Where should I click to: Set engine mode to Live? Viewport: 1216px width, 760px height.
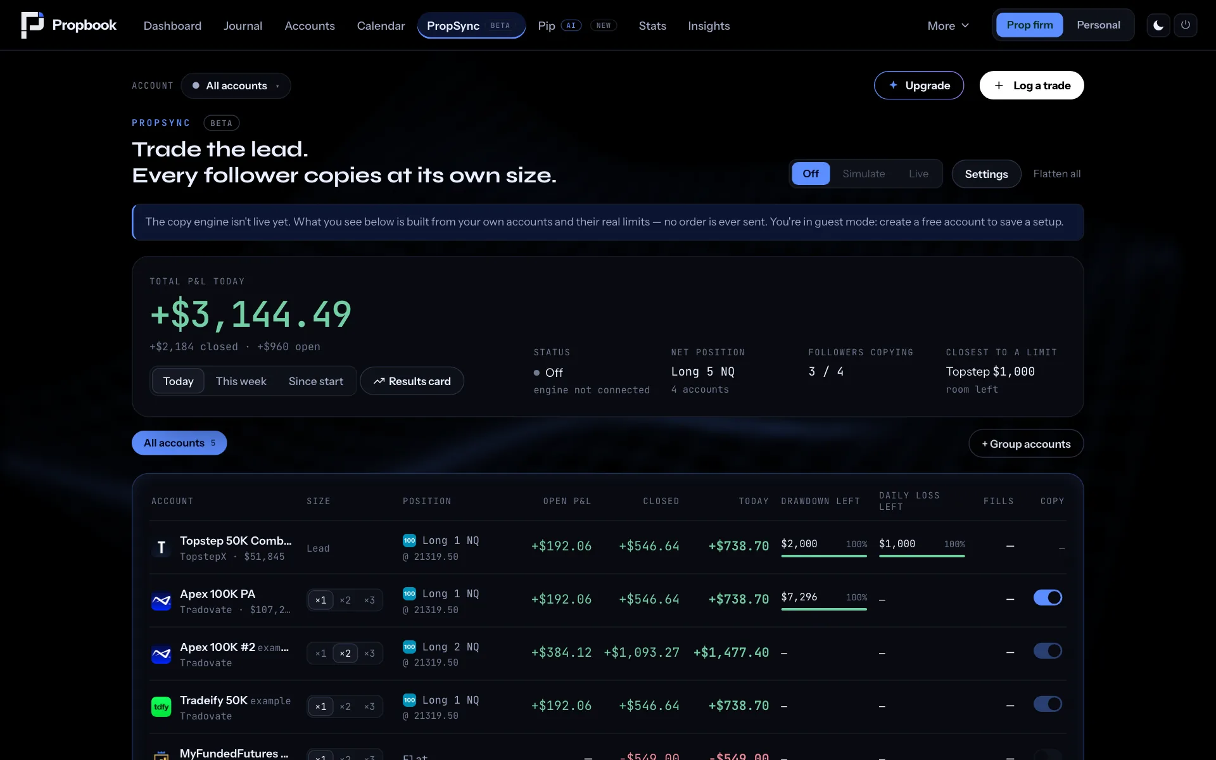click(x=918, y=174)
